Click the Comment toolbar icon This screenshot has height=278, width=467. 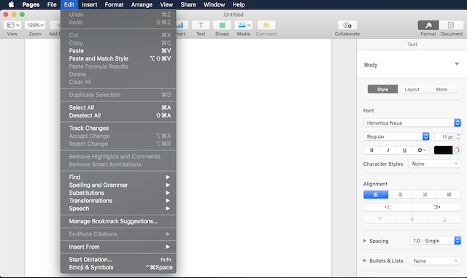pyautogui.click(x=266, y=25)
